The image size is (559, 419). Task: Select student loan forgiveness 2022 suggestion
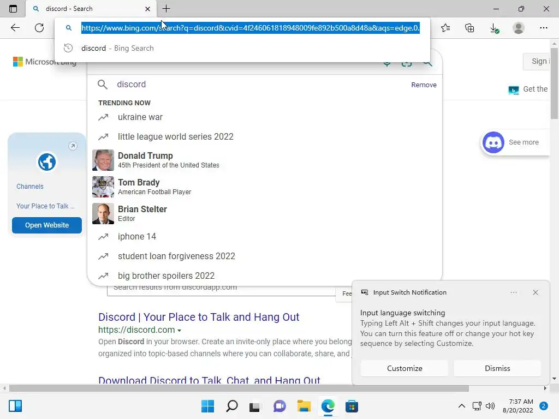pyautogui.click(x=265, y=256)
